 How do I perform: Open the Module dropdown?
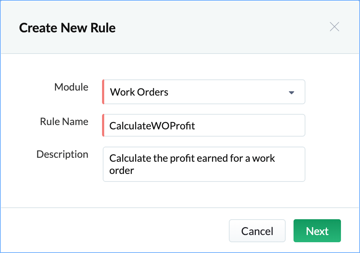(204, 92)
